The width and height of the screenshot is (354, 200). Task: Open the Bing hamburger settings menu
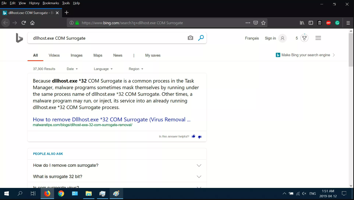tap(318, 38)
